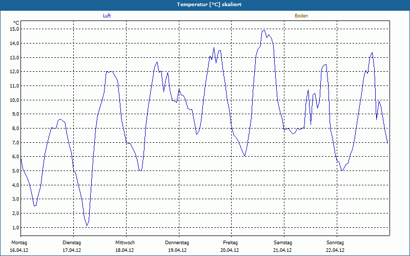Select the Mittwoch day label

[125, 243]
